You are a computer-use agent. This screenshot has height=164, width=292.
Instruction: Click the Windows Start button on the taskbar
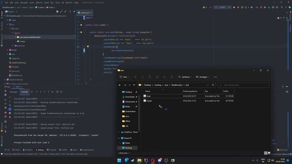click(x=120, y=160)
